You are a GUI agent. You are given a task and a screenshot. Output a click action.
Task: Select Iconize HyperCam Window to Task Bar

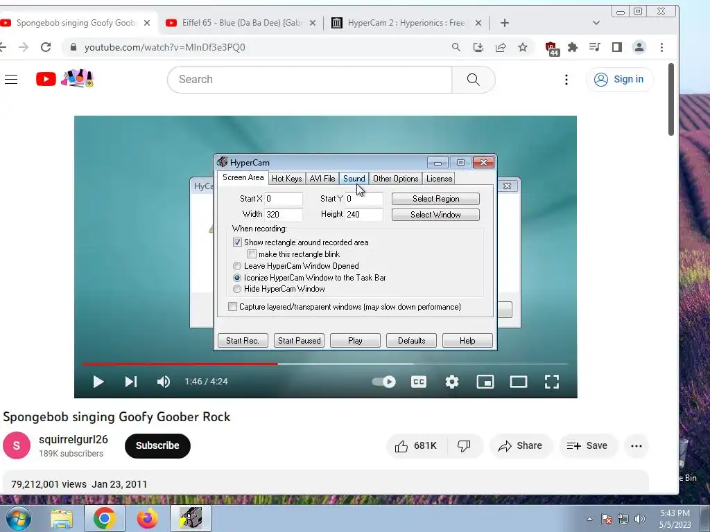[x=237, y=278]
